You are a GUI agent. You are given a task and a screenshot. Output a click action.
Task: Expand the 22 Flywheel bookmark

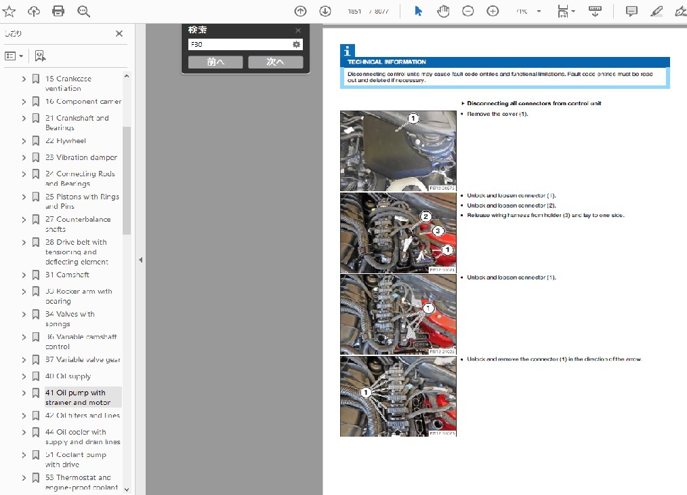(24, 141)
